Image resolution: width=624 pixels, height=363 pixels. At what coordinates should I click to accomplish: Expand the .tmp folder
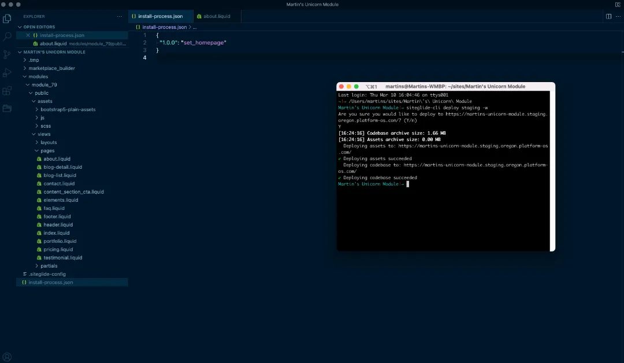(x=34, y=60)
